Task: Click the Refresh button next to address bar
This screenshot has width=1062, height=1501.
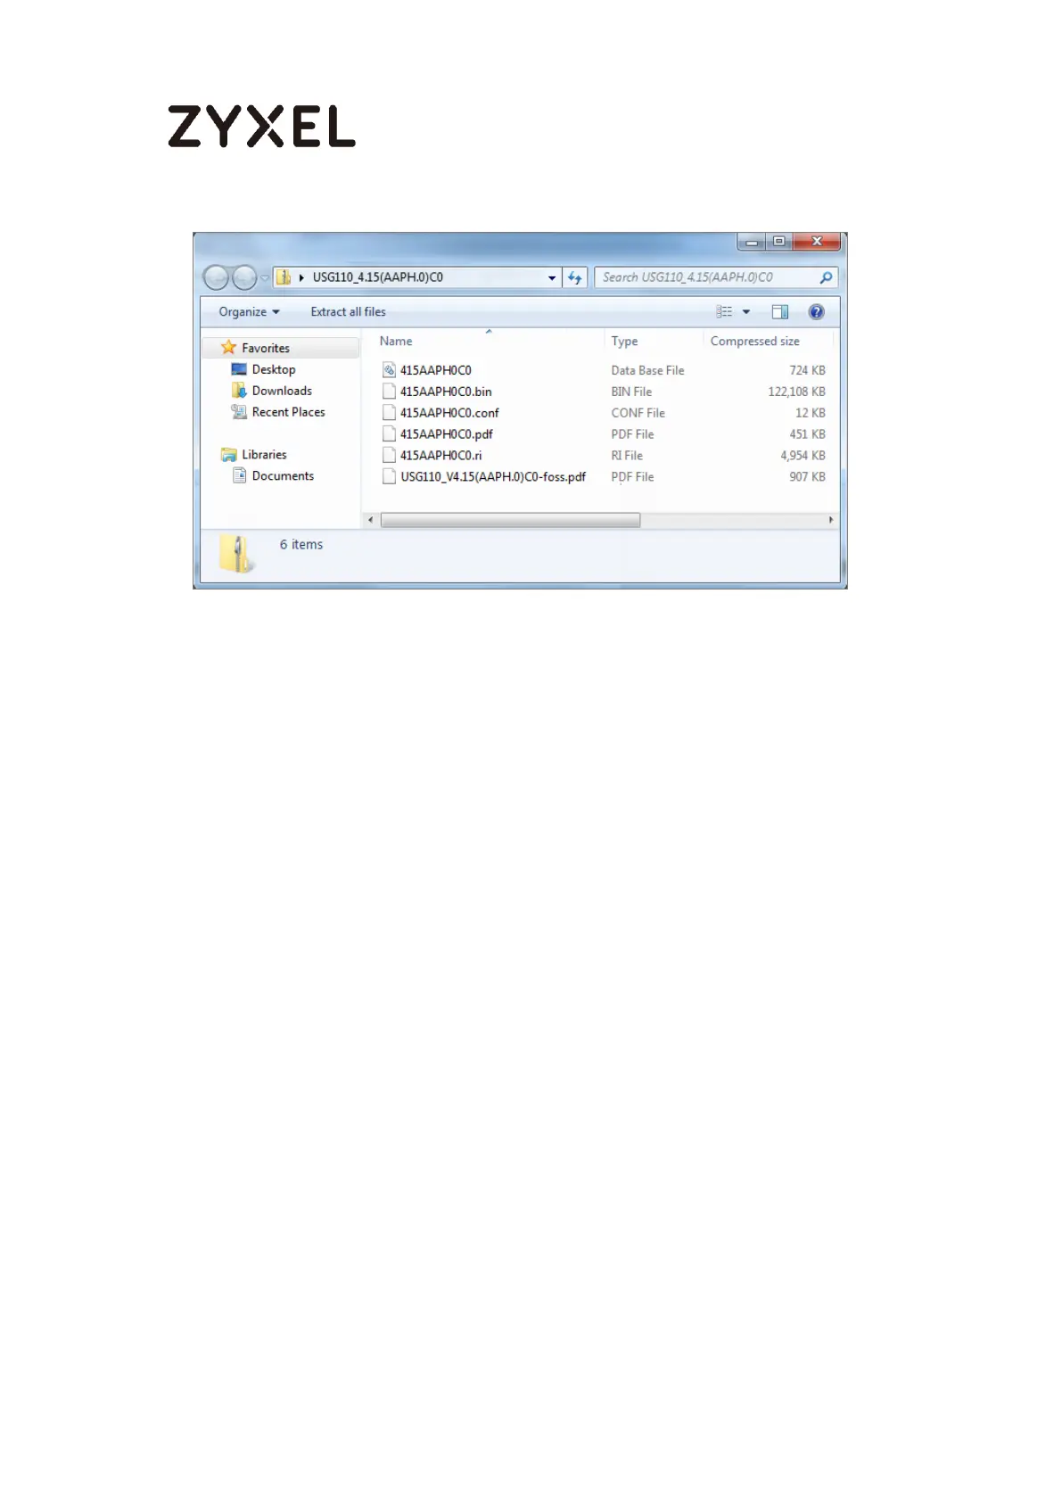Action: click(575, 277)
